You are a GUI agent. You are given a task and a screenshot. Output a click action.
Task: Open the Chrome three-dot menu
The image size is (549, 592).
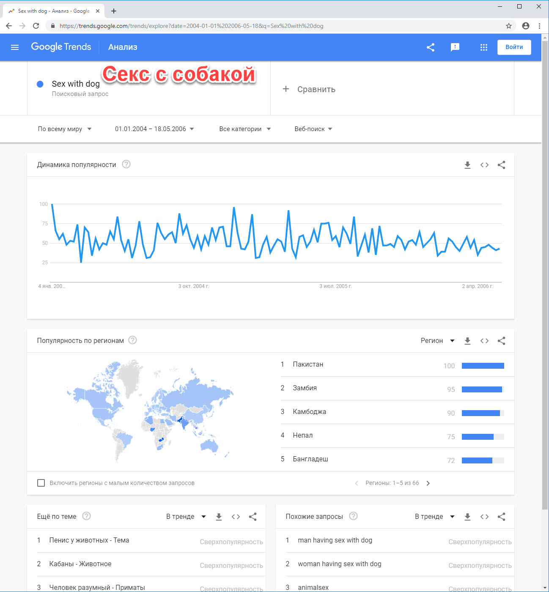(539, 26)
